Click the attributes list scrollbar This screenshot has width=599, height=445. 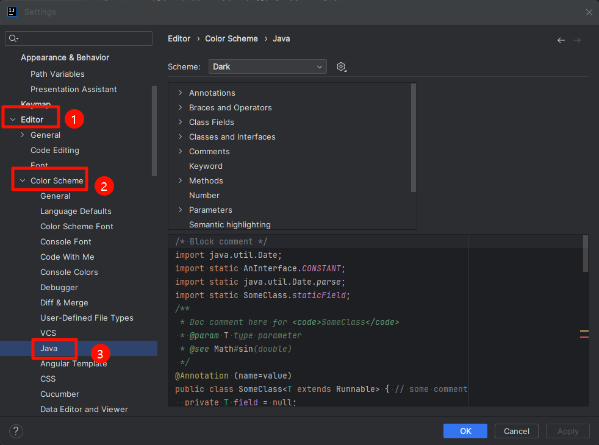[414, 138]
